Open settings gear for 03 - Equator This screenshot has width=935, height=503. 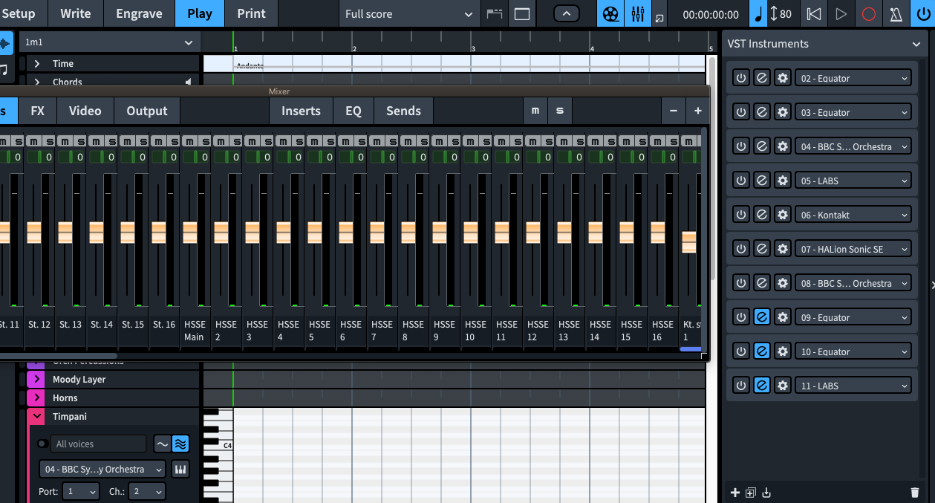[782, 112]
